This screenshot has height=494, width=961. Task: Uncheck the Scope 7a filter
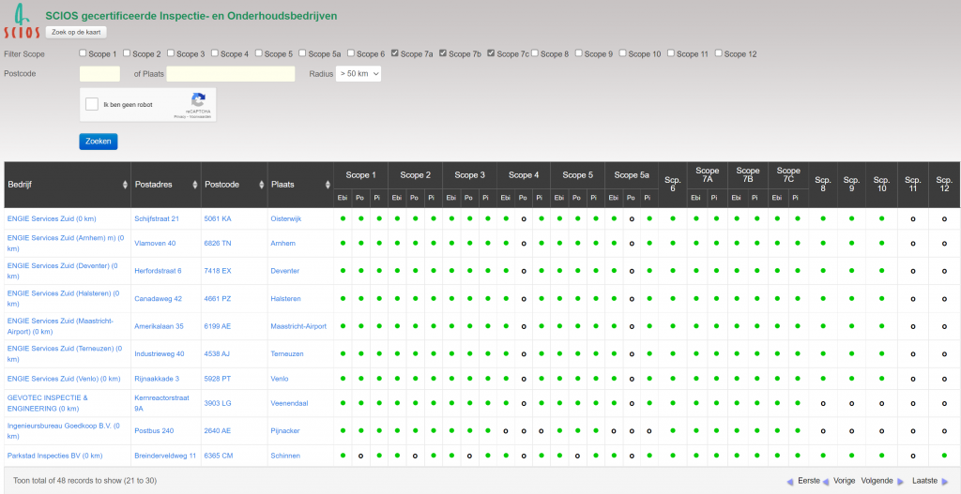pyautogui.click(x=395, y=53)
